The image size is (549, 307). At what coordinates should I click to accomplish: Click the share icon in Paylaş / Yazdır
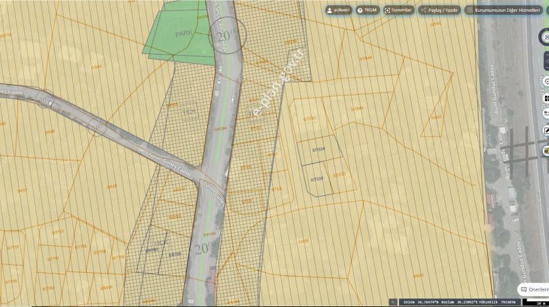click(423, 11)
